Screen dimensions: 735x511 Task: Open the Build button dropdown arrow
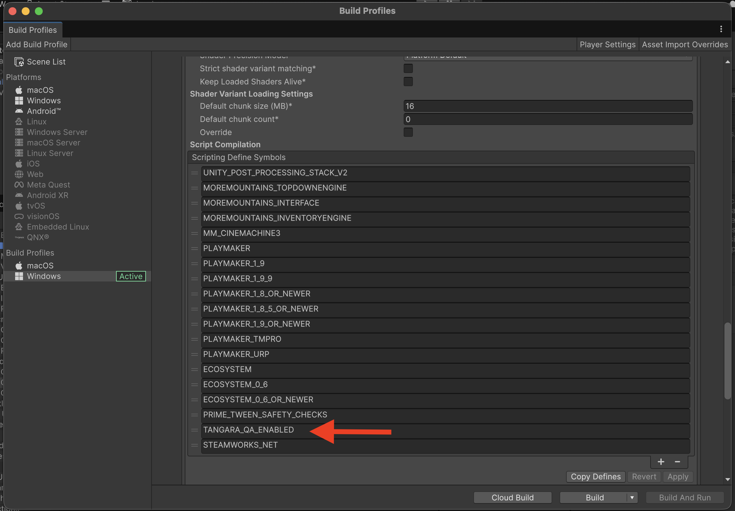coord(632,498)
